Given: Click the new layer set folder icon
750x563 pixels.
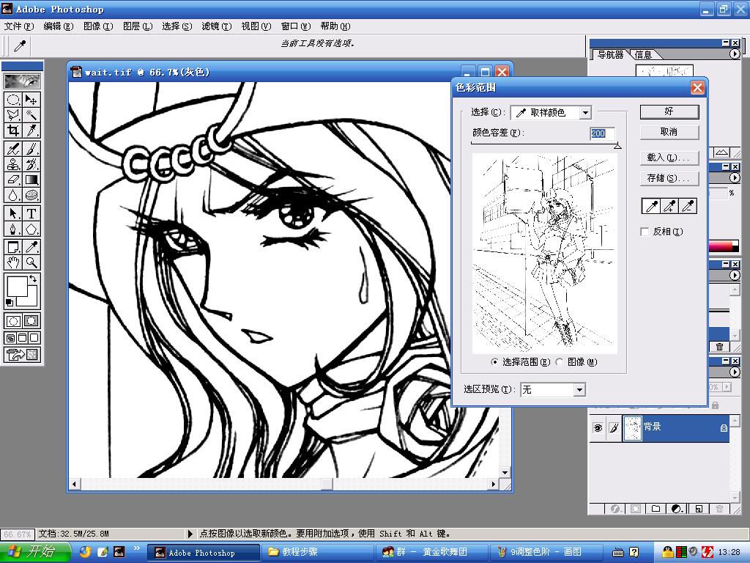Looking at the screenshot, I should pos(656,509).
